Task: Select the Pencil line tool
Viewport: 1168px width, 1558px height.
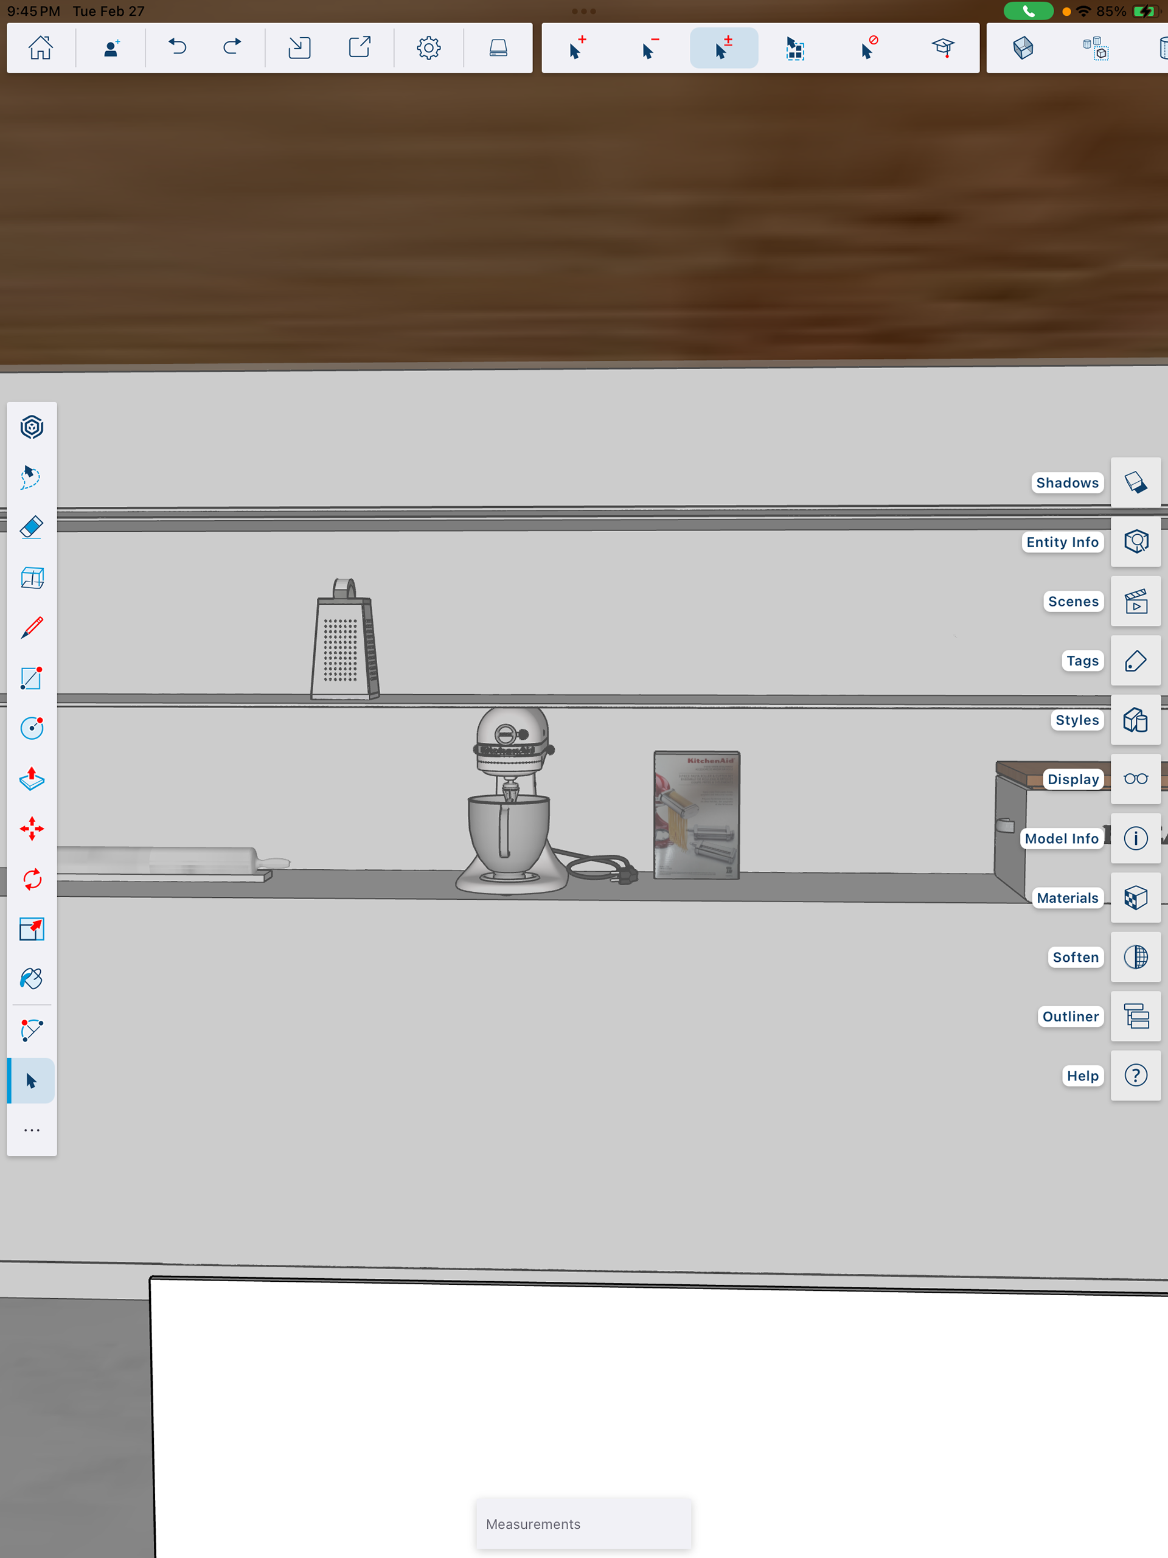Action: point(32,628)
